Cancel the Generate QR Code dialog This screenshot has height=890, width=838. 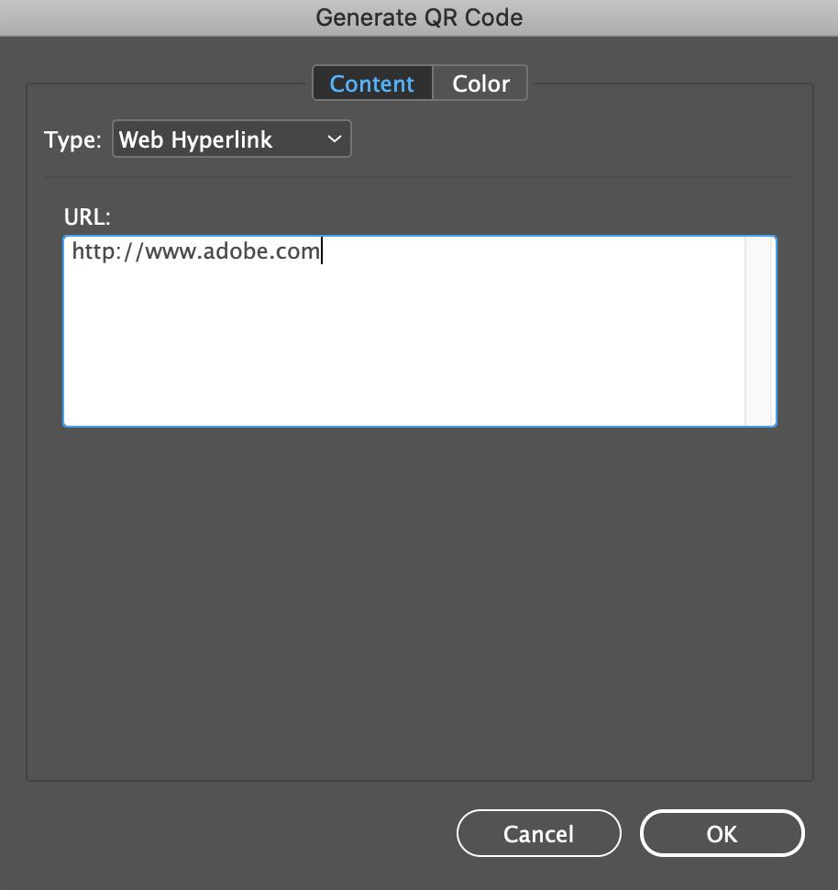click(538, 833)
